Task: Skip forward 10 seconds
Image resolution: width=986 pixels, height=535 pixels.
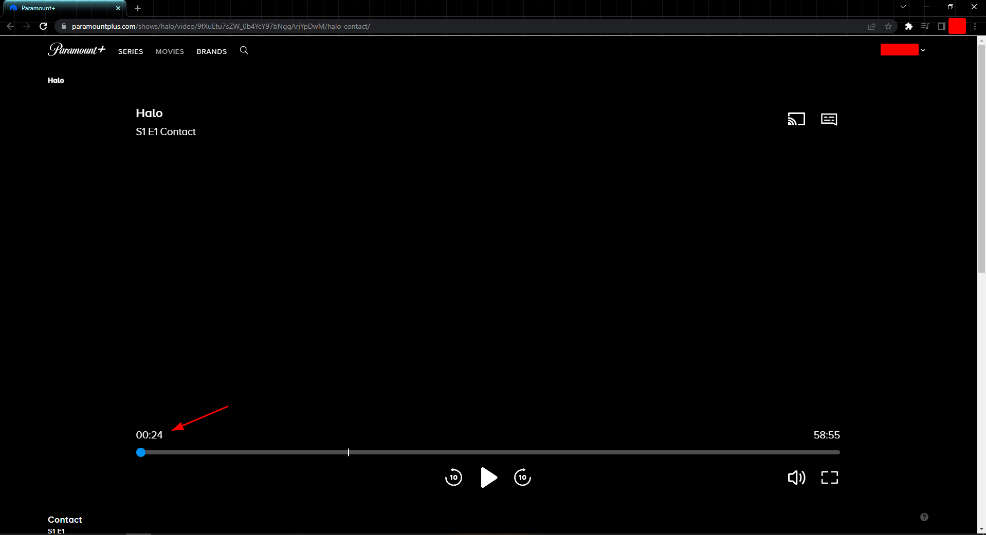Action: tap(522, 477)
